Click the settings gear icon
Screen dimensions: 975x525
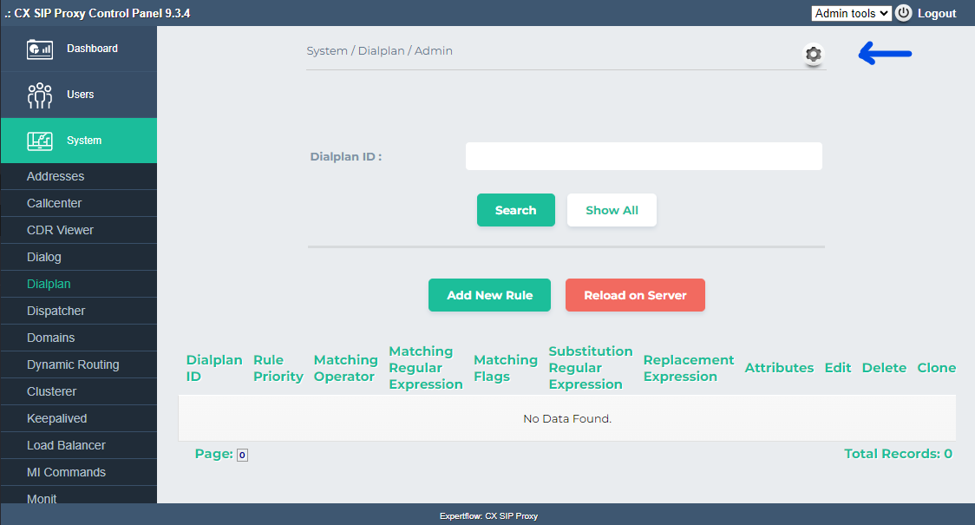pos(813,55)
